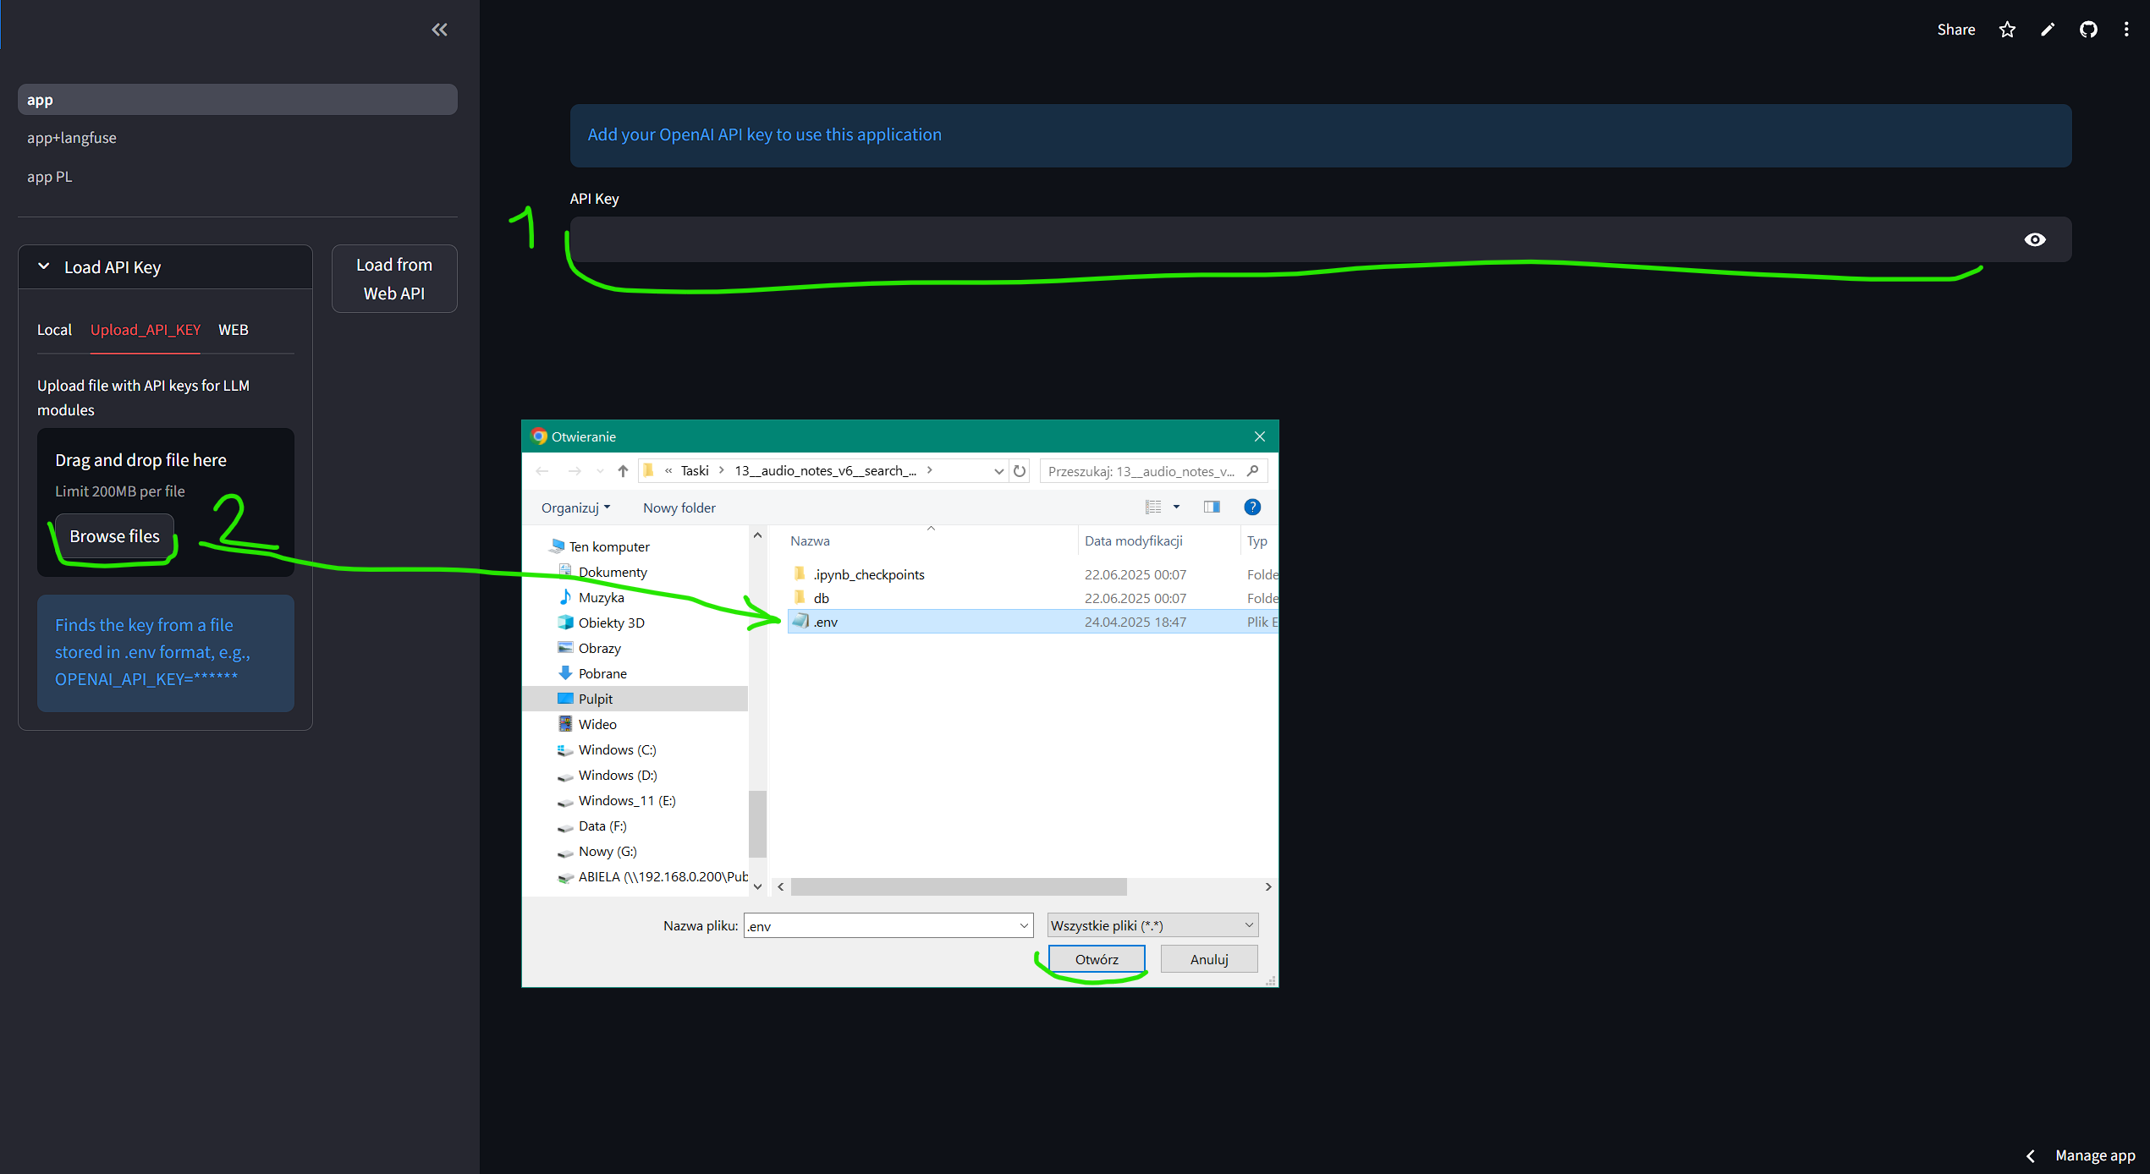Click the up-folder arrow in file dialog
2150x1174 pixels.
point(623,471)
